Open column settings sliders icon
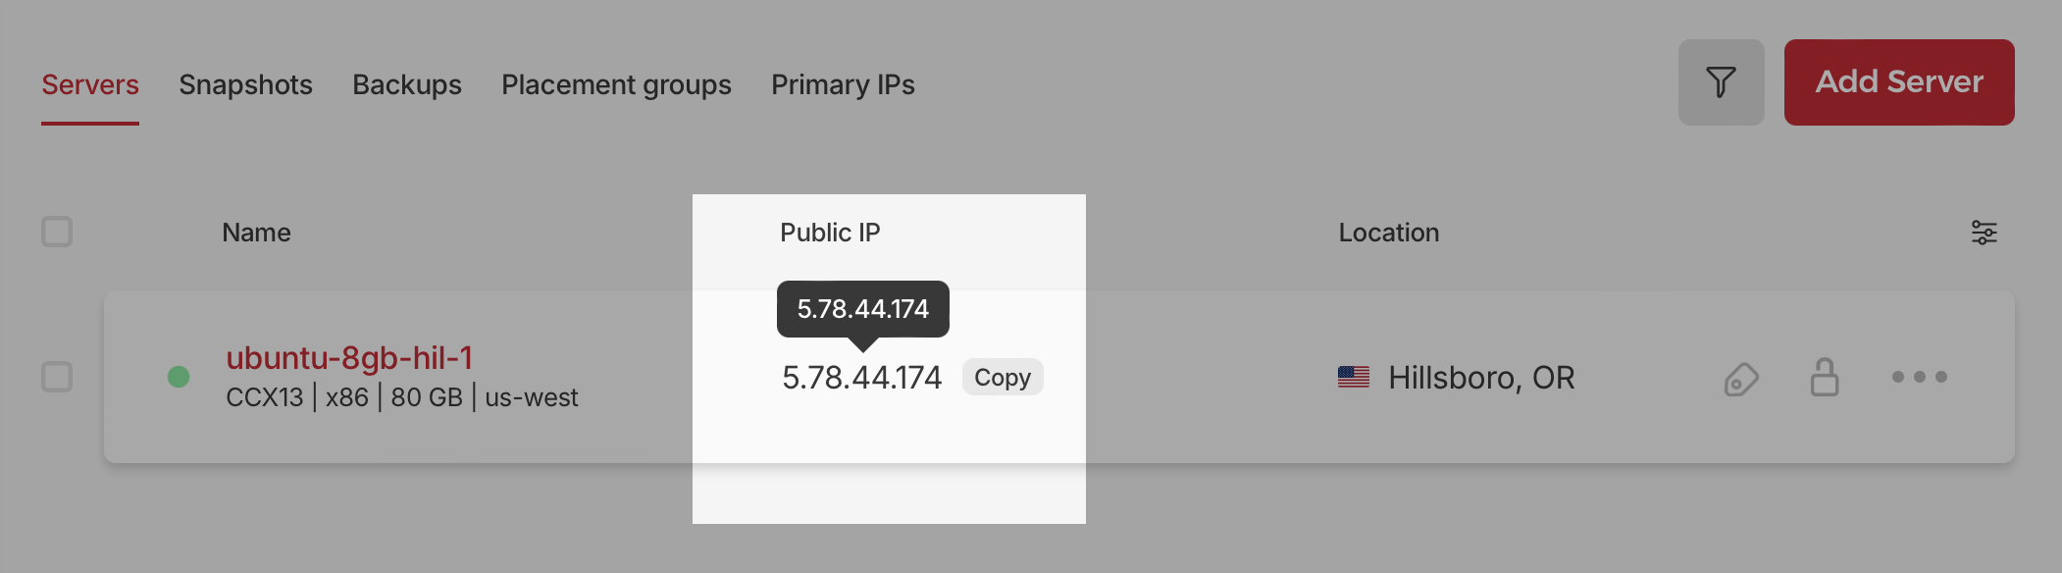2062x573 pixels. 1984,233
